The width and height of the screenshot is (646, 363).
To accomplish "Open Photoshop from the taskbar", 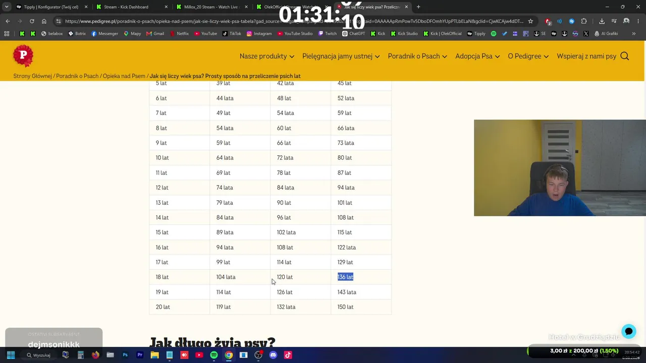I will coord(125,355).
